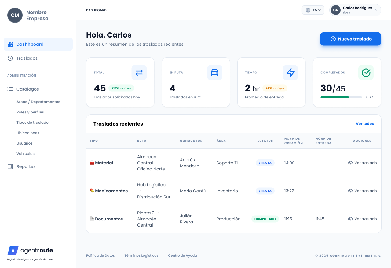Image resolution: width=391 pixels, height=268 pixels.
Task: Collapse the Catálogos section arrow
Action: [x=68, y=89]
